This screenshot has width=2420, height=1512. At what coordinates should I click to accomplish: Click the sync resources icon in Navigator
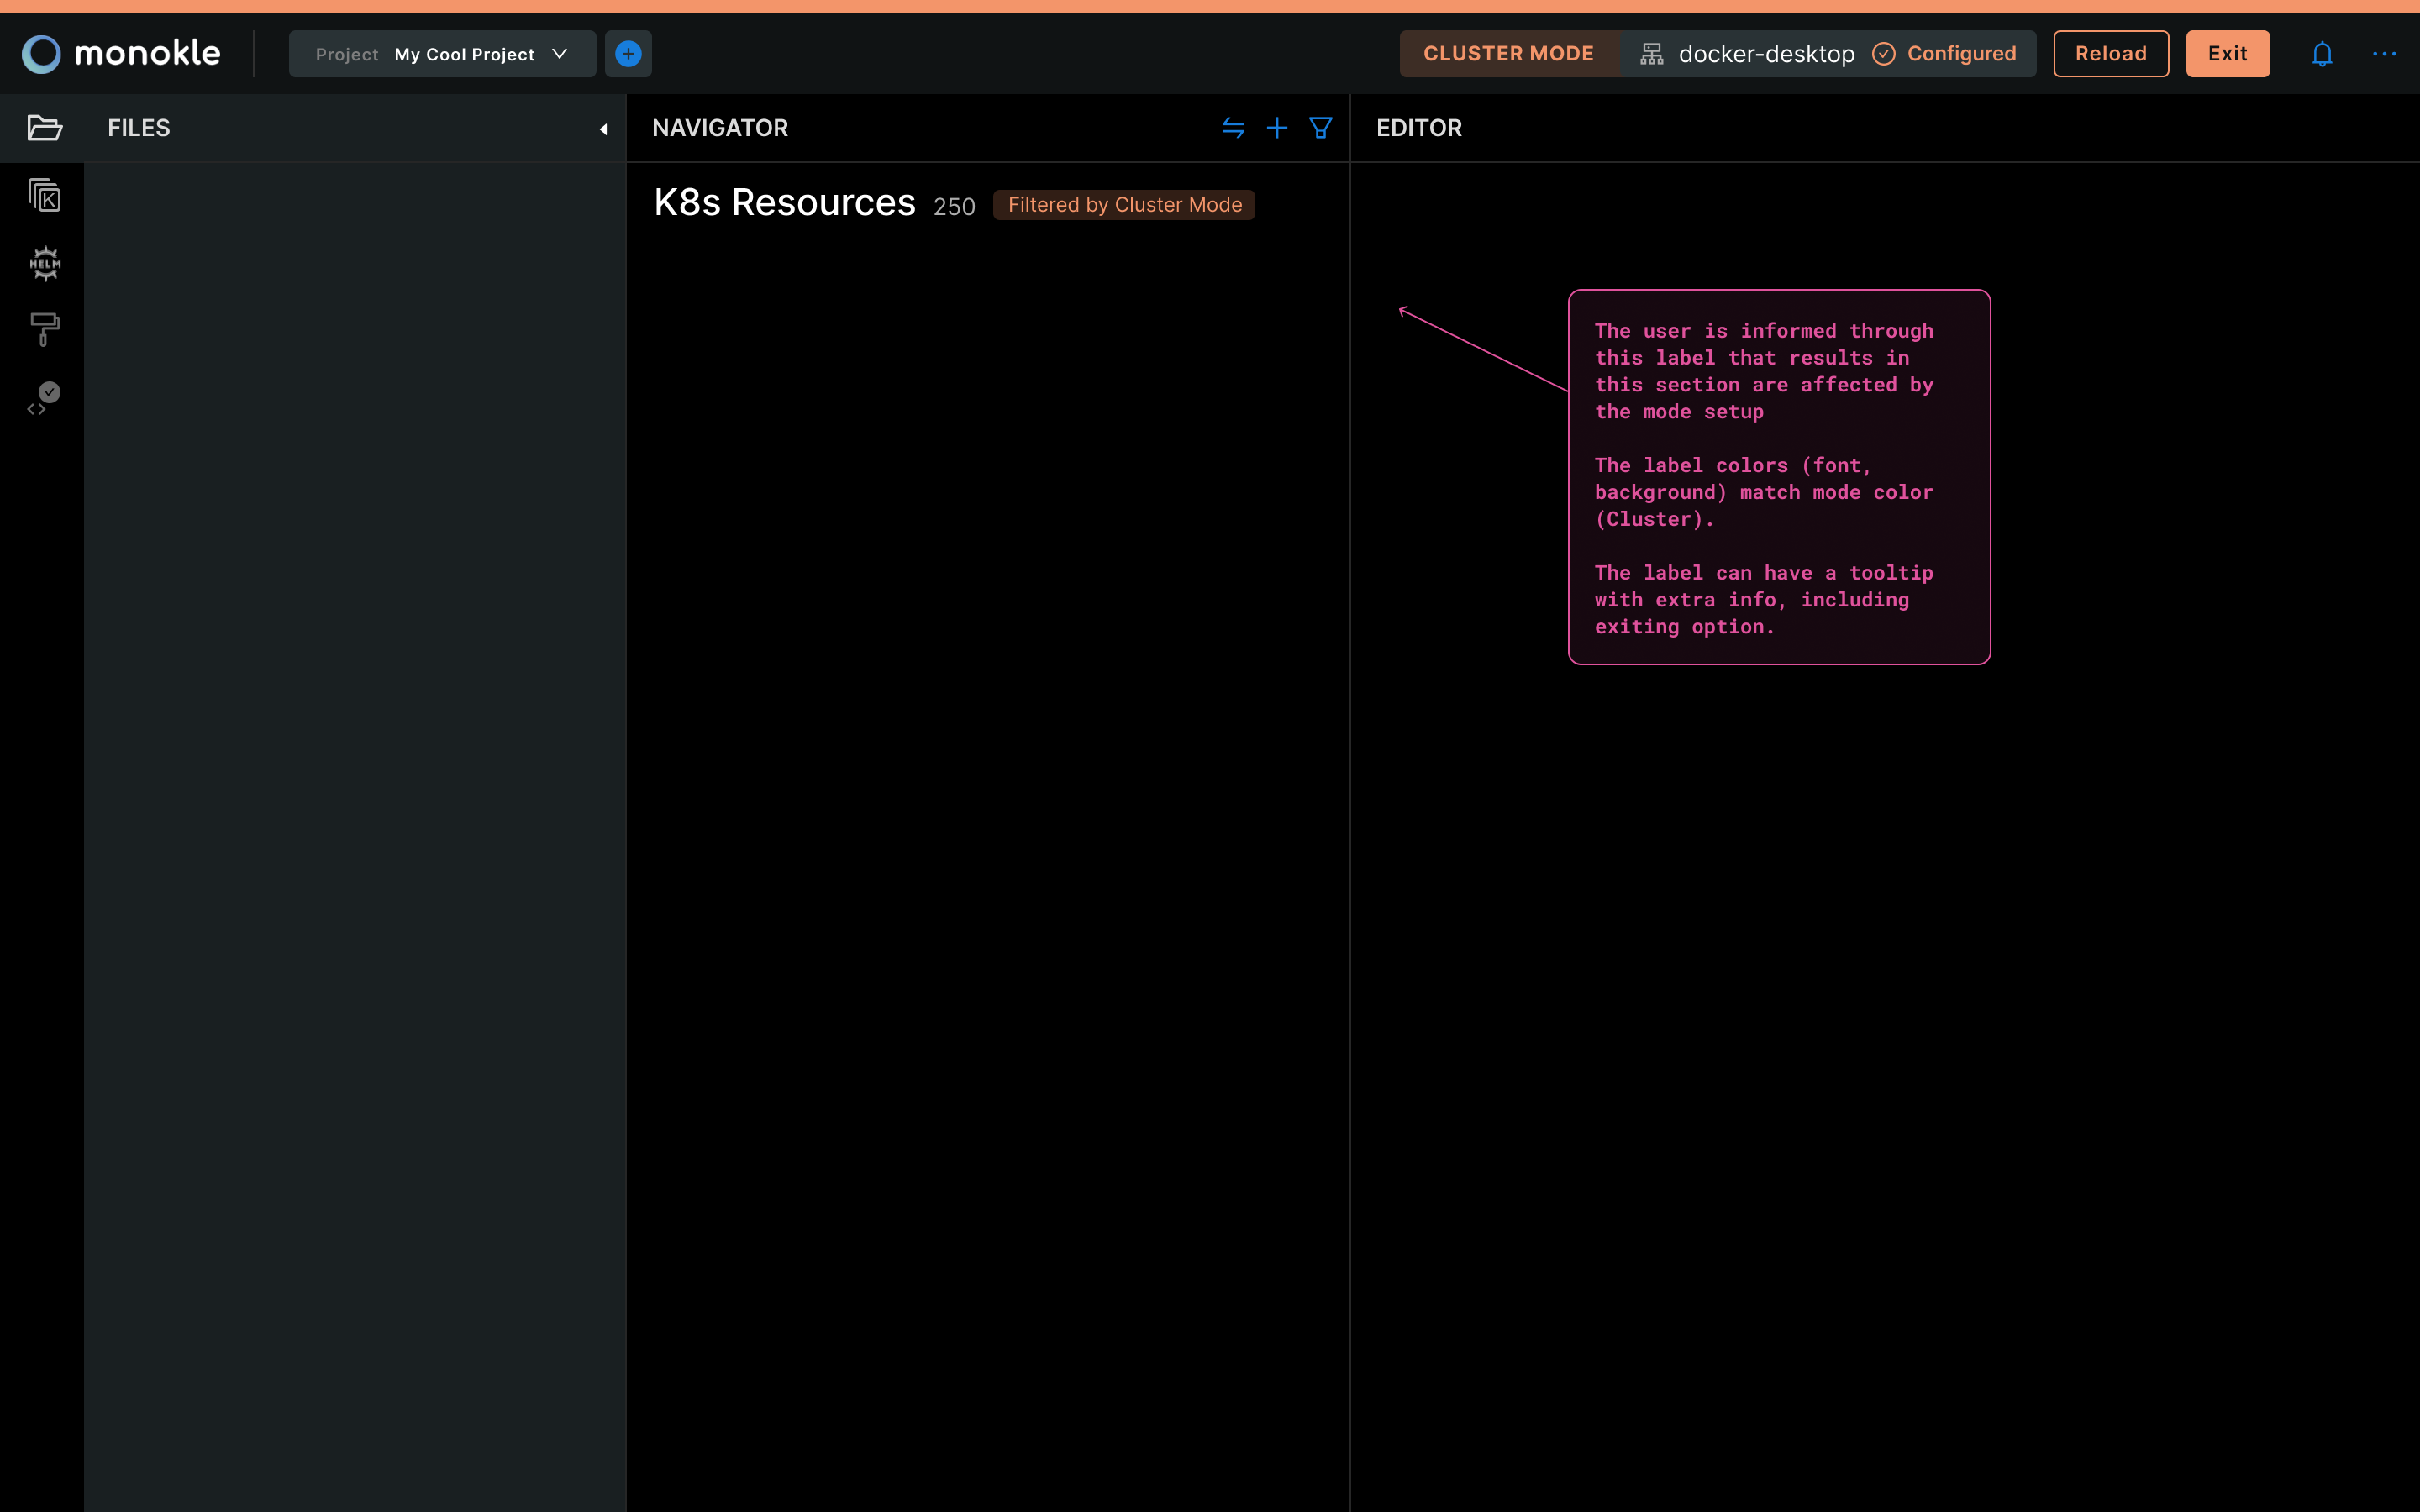(x=1233, y=128)
